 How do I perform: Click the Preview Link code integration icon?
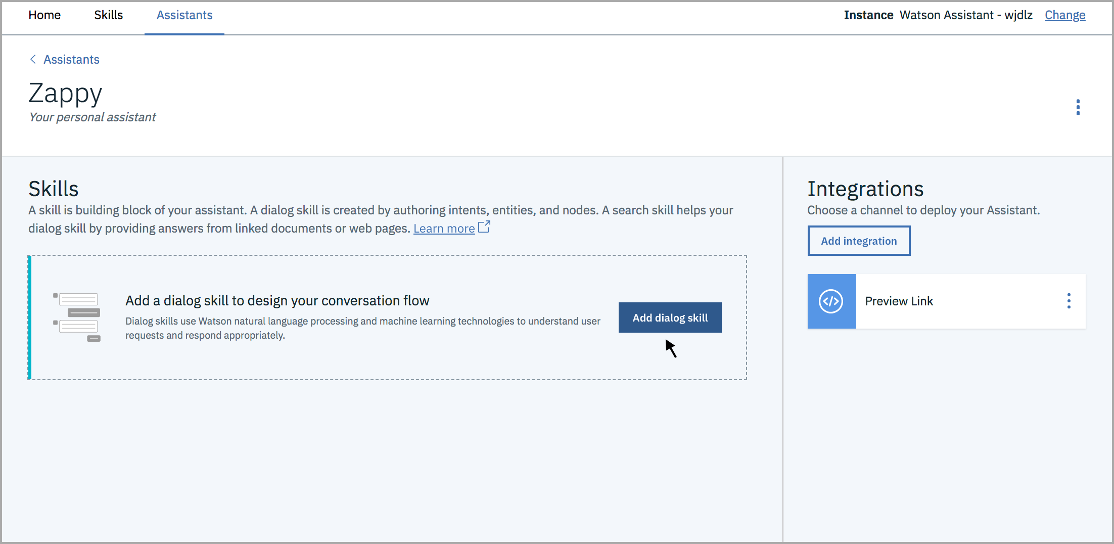coord(831,301)
